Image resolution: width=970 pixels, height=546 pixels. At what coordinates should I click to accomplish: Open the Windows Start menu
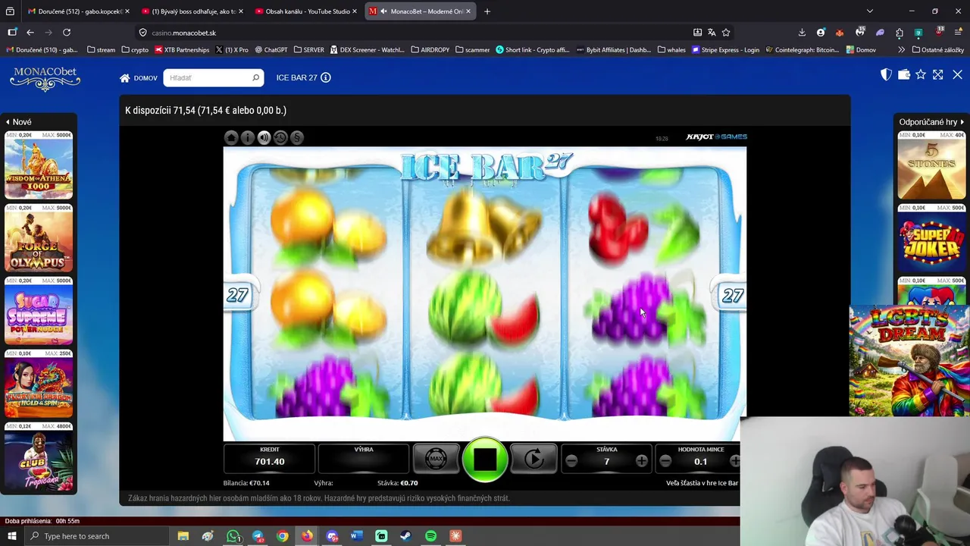coord(11,536)
